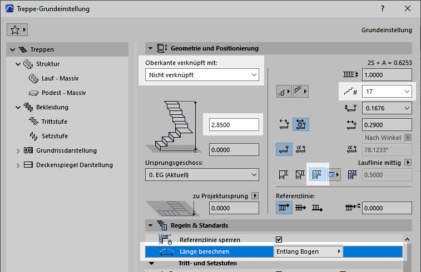Select the Setzstufe tree item
The height and width of the screenshot is (272, 421).
point(55,136)
